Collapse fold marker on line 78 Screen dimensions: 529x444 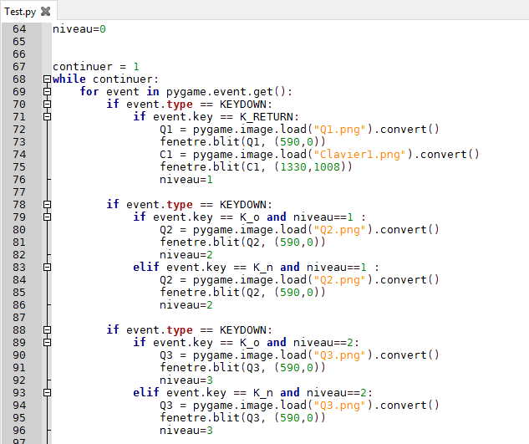pos(48,205)
